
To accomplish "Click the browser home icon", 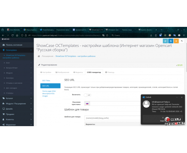I will [x=17, y=35].
